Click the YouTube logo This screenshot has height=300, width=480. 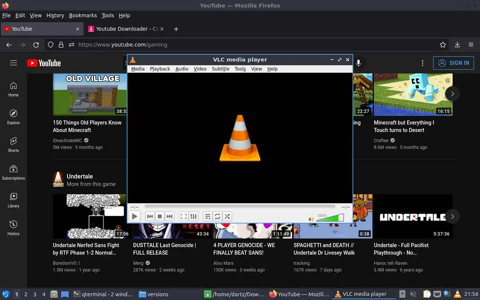point(44,63)
